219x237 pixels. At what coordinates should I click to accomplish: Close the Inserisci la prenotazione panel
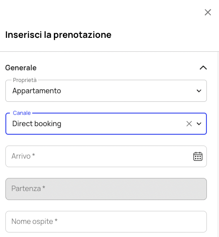click(x=208, y=12)
